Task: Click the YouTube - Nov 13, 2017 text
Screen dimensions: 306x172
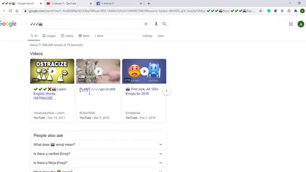Action: point(49,118)
